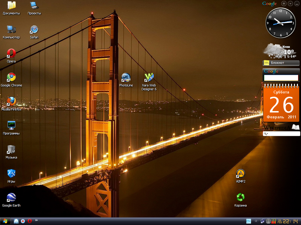
Task: Open the Корзина recycle bin
Action: (240, 198)
